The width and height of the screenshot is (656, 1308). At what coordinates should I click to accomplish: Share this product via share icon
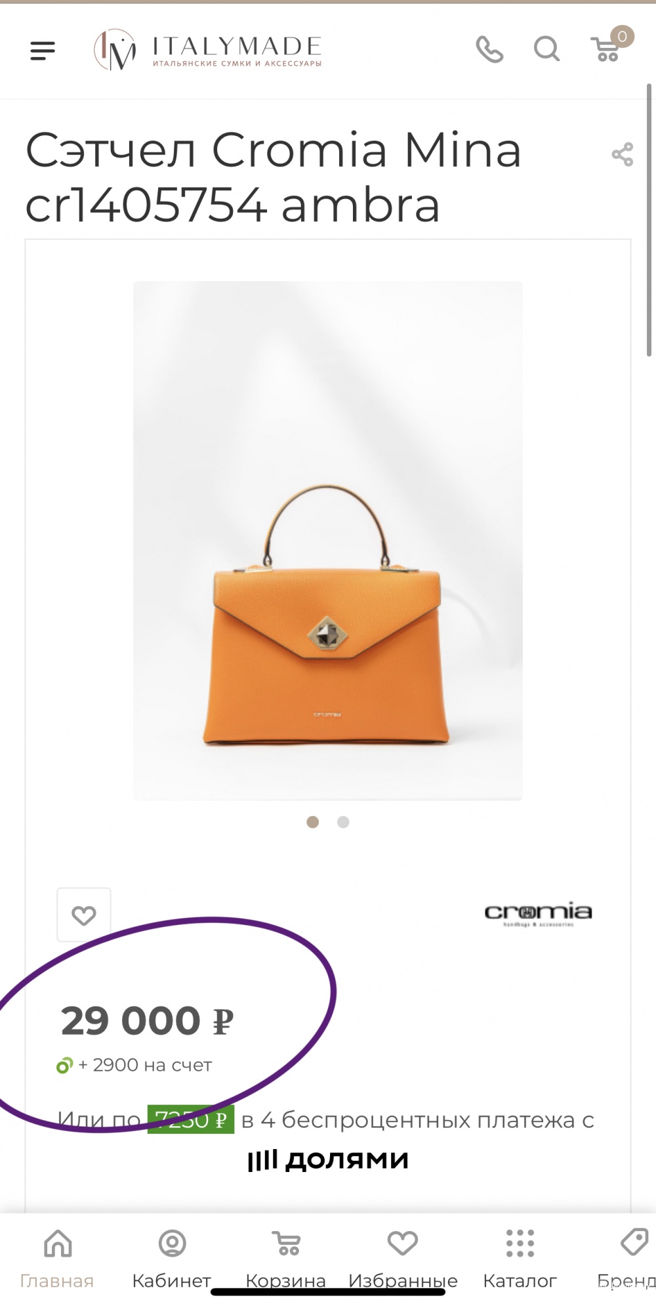point(623,154)
